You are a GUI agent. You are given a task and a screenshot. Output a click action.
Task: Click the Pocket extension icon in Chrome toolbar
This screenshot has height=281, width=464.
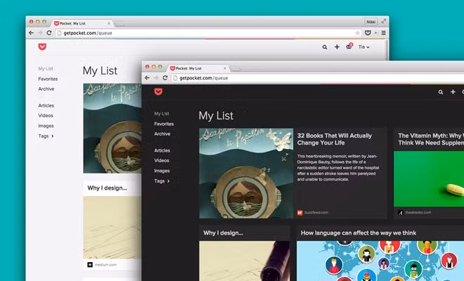(368, 33)
